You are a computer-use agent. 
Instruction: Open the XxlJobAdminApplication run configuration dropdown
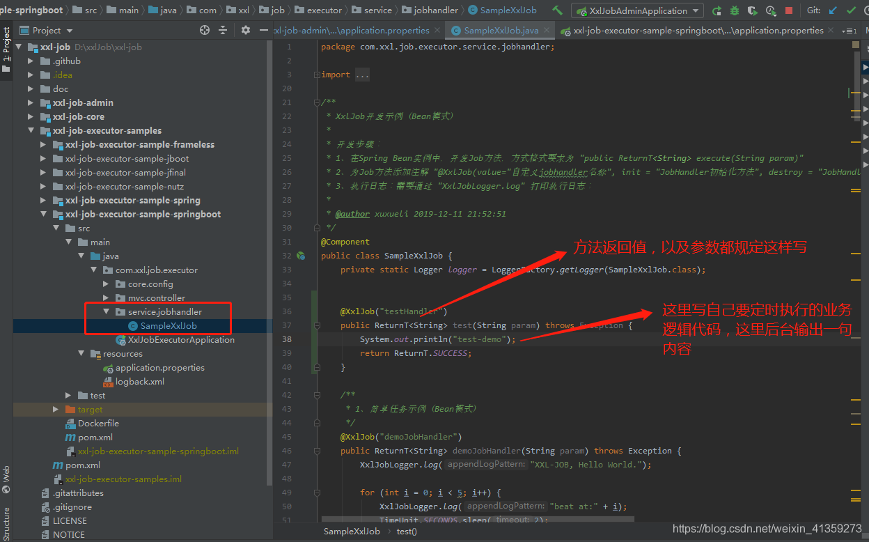pos(637,10)
